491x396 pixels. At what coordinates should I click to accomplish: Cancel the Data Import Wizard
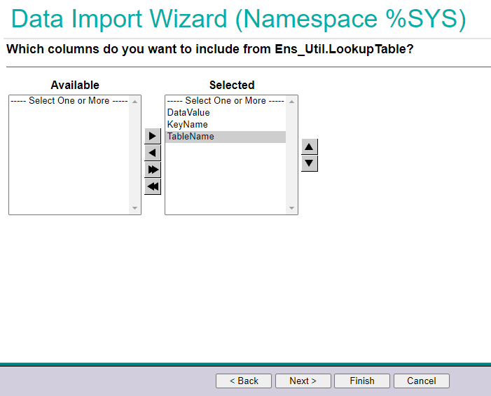pos(421,381)
